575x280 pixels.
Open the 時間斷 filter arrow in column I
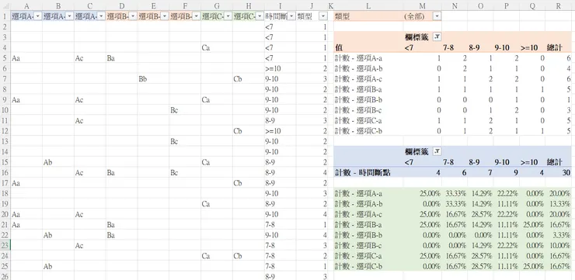[x=291, y=16]
